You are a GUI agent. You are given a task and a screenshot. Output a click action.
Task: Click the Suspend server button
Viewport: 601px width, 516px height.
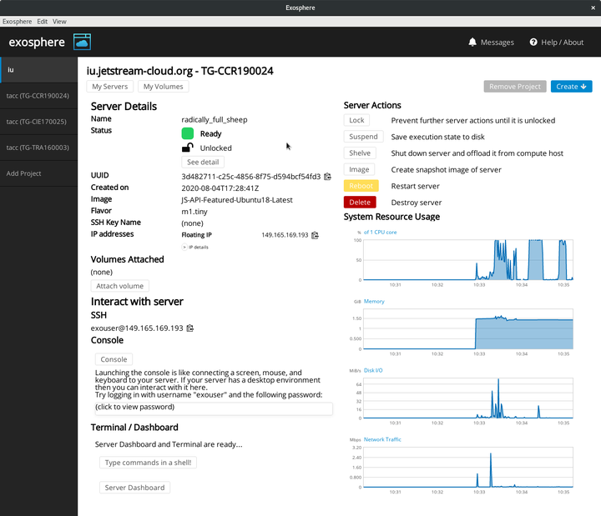(363, 137)
